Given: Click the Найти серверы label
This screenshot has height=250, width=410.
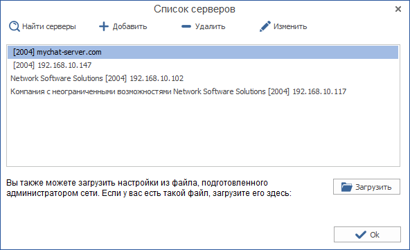Looking at the screenshot, I should point(49,27).
